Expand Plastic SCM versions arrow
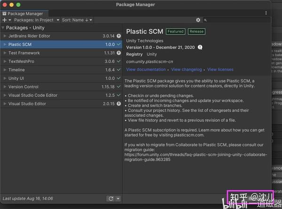Screen dimensions: 282x209 tap(5, 44)
